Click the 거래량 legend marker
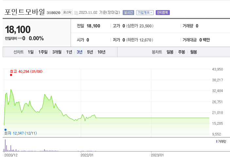Viewport: 230px width, 159px height. [217, 141]
